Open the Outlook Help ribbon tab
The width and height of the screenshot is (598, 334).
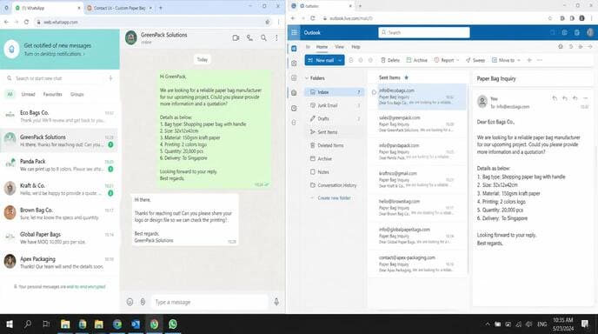click(x=355, y=47)
